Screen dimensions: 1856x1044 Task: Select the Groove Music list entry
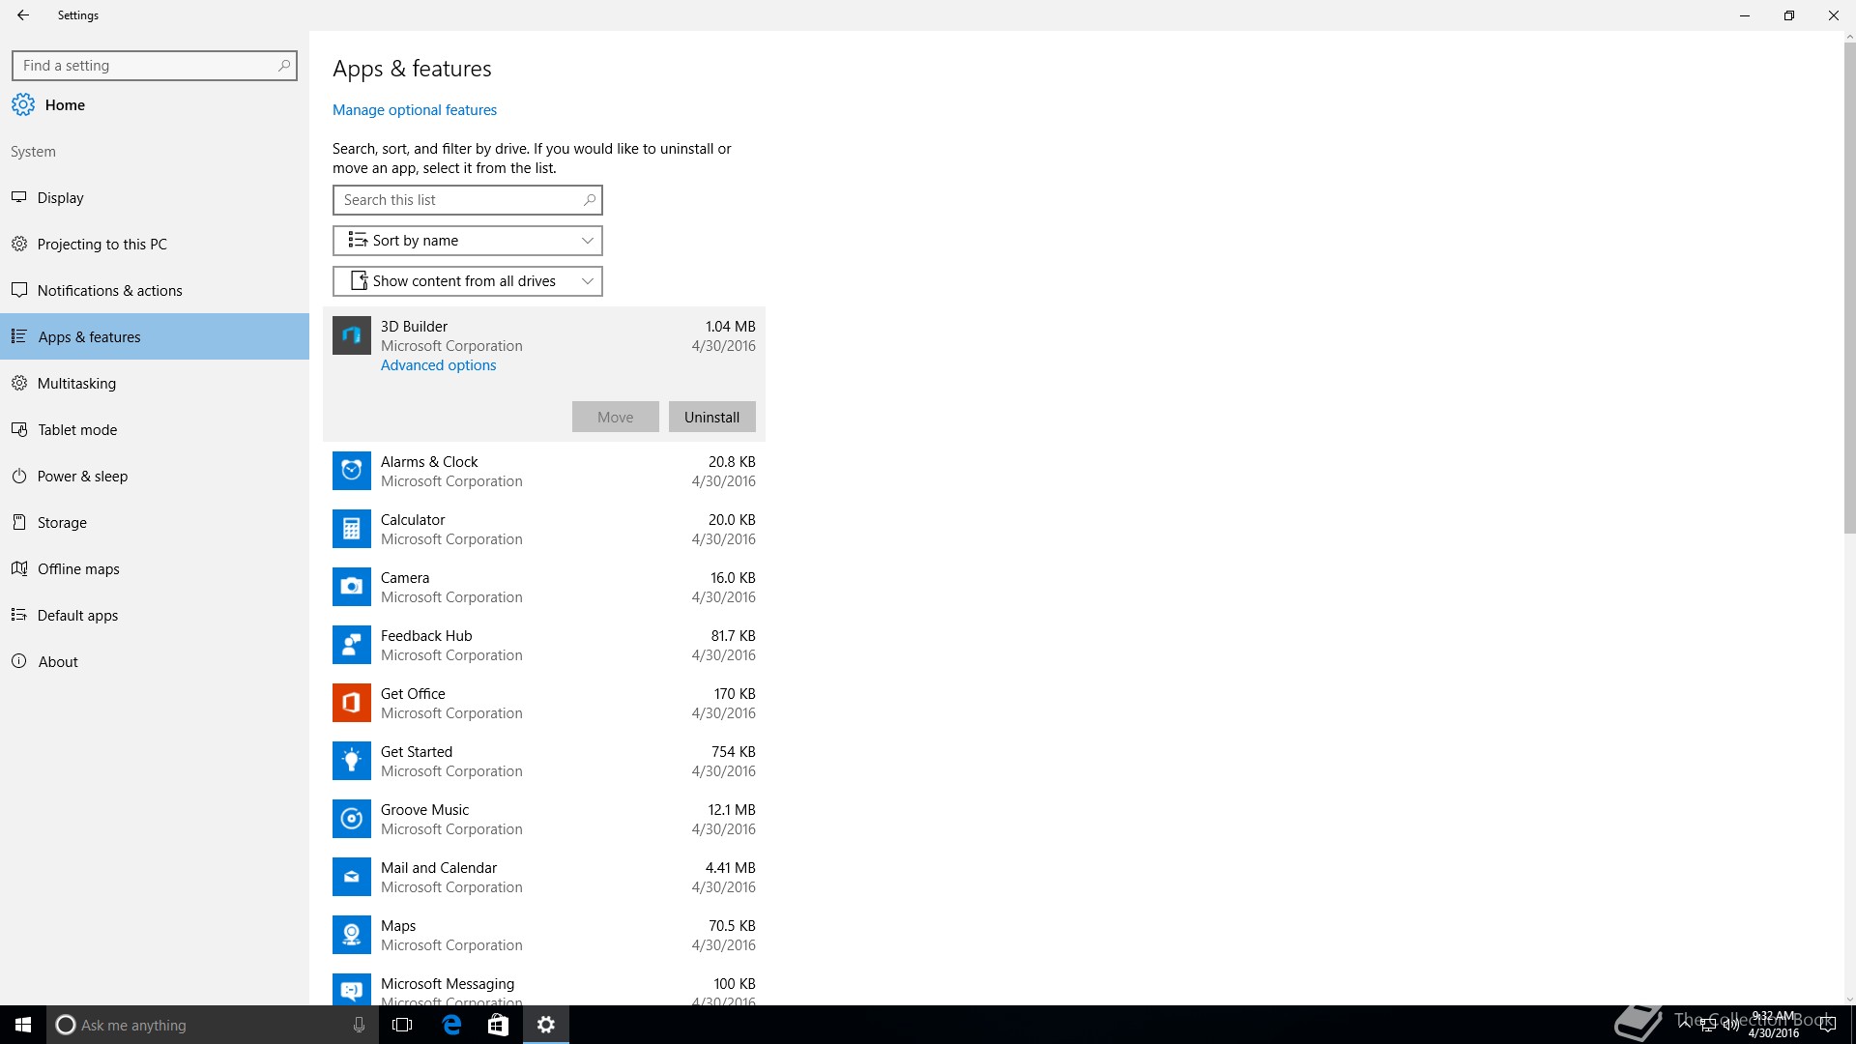[x=544, y=819]
